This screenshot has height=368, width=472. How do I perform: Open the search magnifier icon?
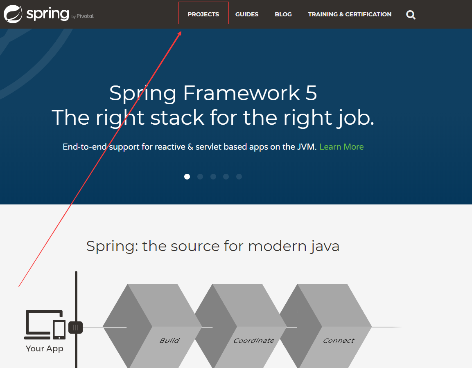coord(411,14)
